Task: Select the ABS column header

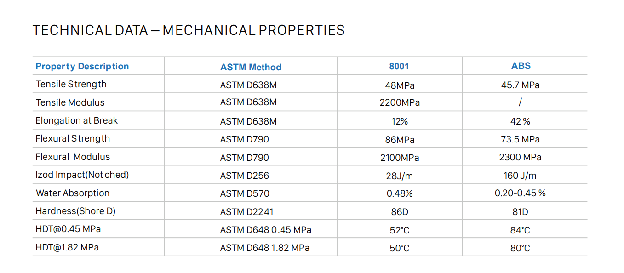Action: 521,66
